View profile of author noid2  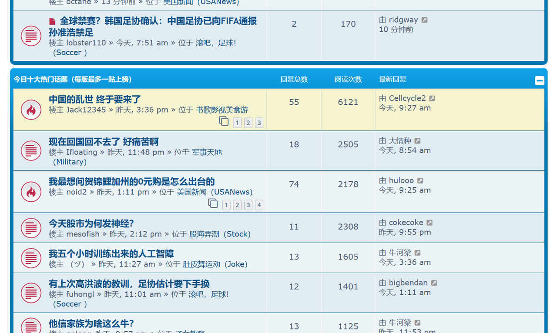click(77, 192)
